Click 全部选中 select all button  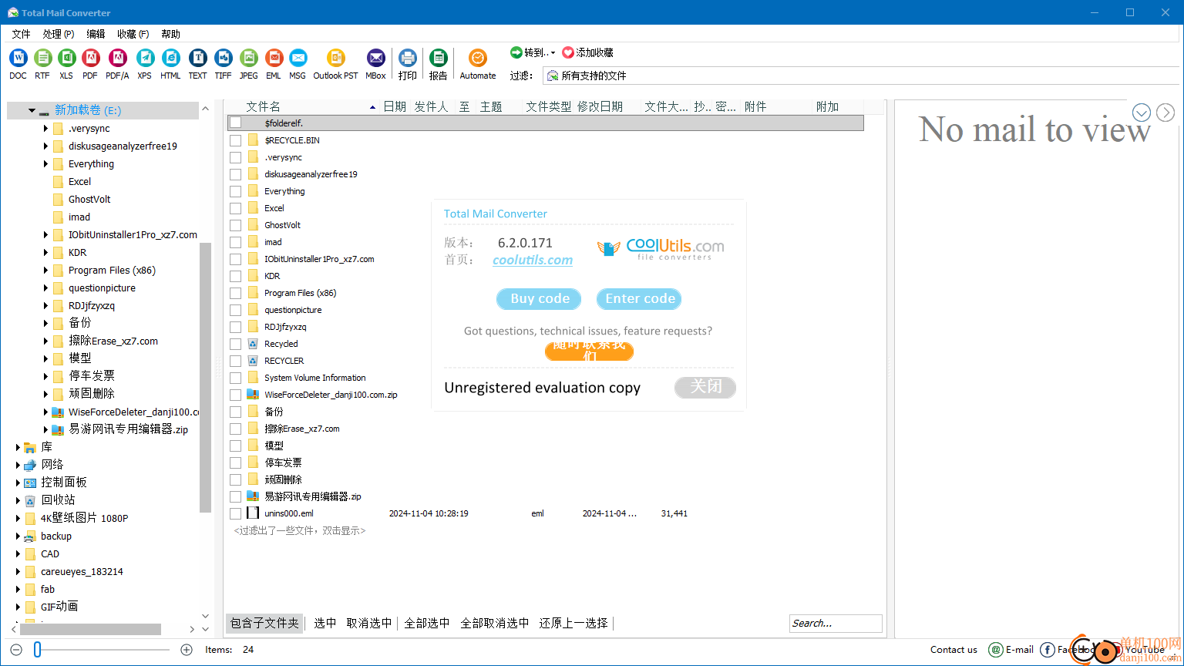[x=427, y=623]
